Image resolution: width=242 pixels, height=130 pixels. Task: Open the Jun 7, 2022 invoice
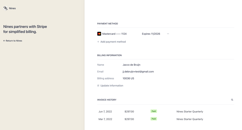coord(166,111)
